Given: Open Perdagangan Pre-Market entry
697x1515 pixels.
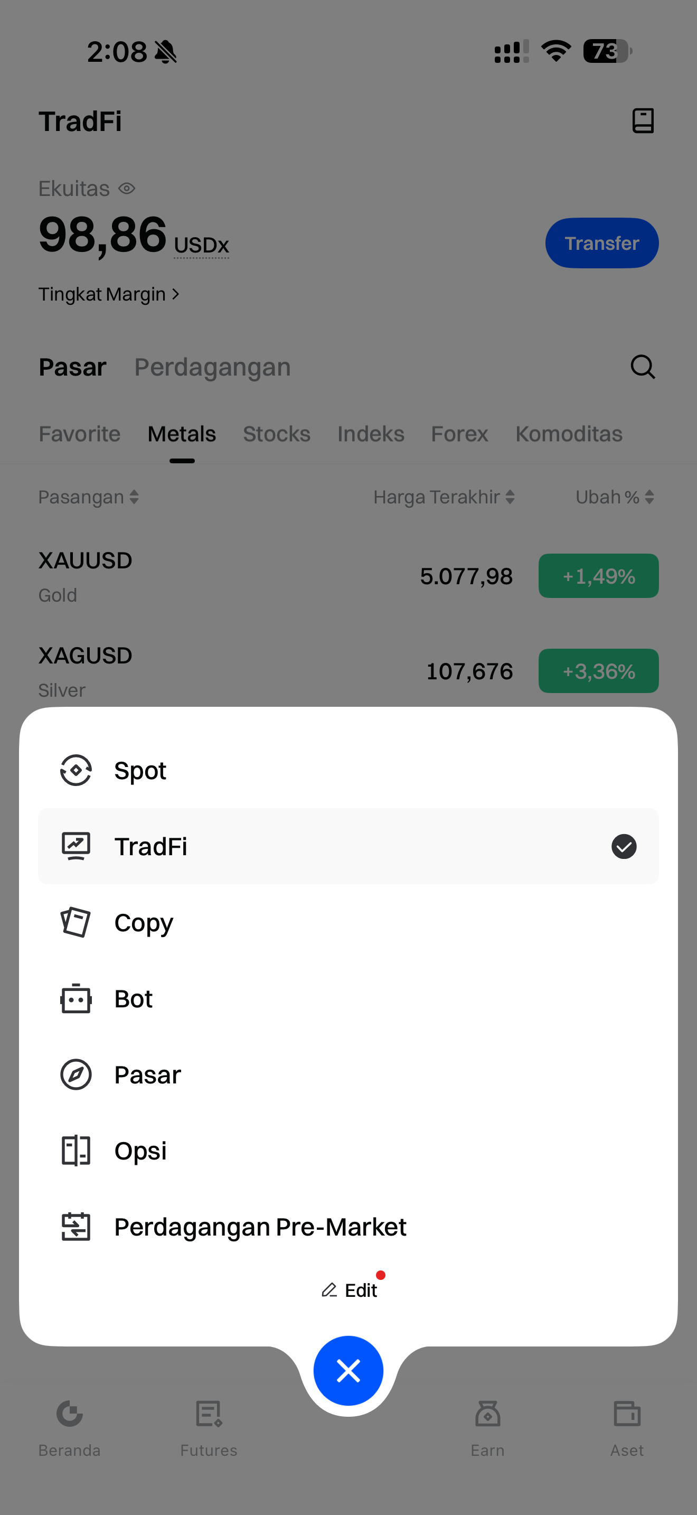Looking at the screenshot, I should [x=260, y=1227].
